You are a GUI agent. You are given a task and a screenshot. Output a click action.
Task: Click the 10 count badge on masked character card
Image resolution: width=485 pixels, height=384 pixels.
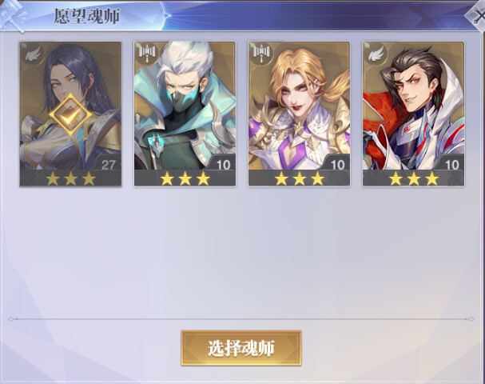click(x=223, y=165)
